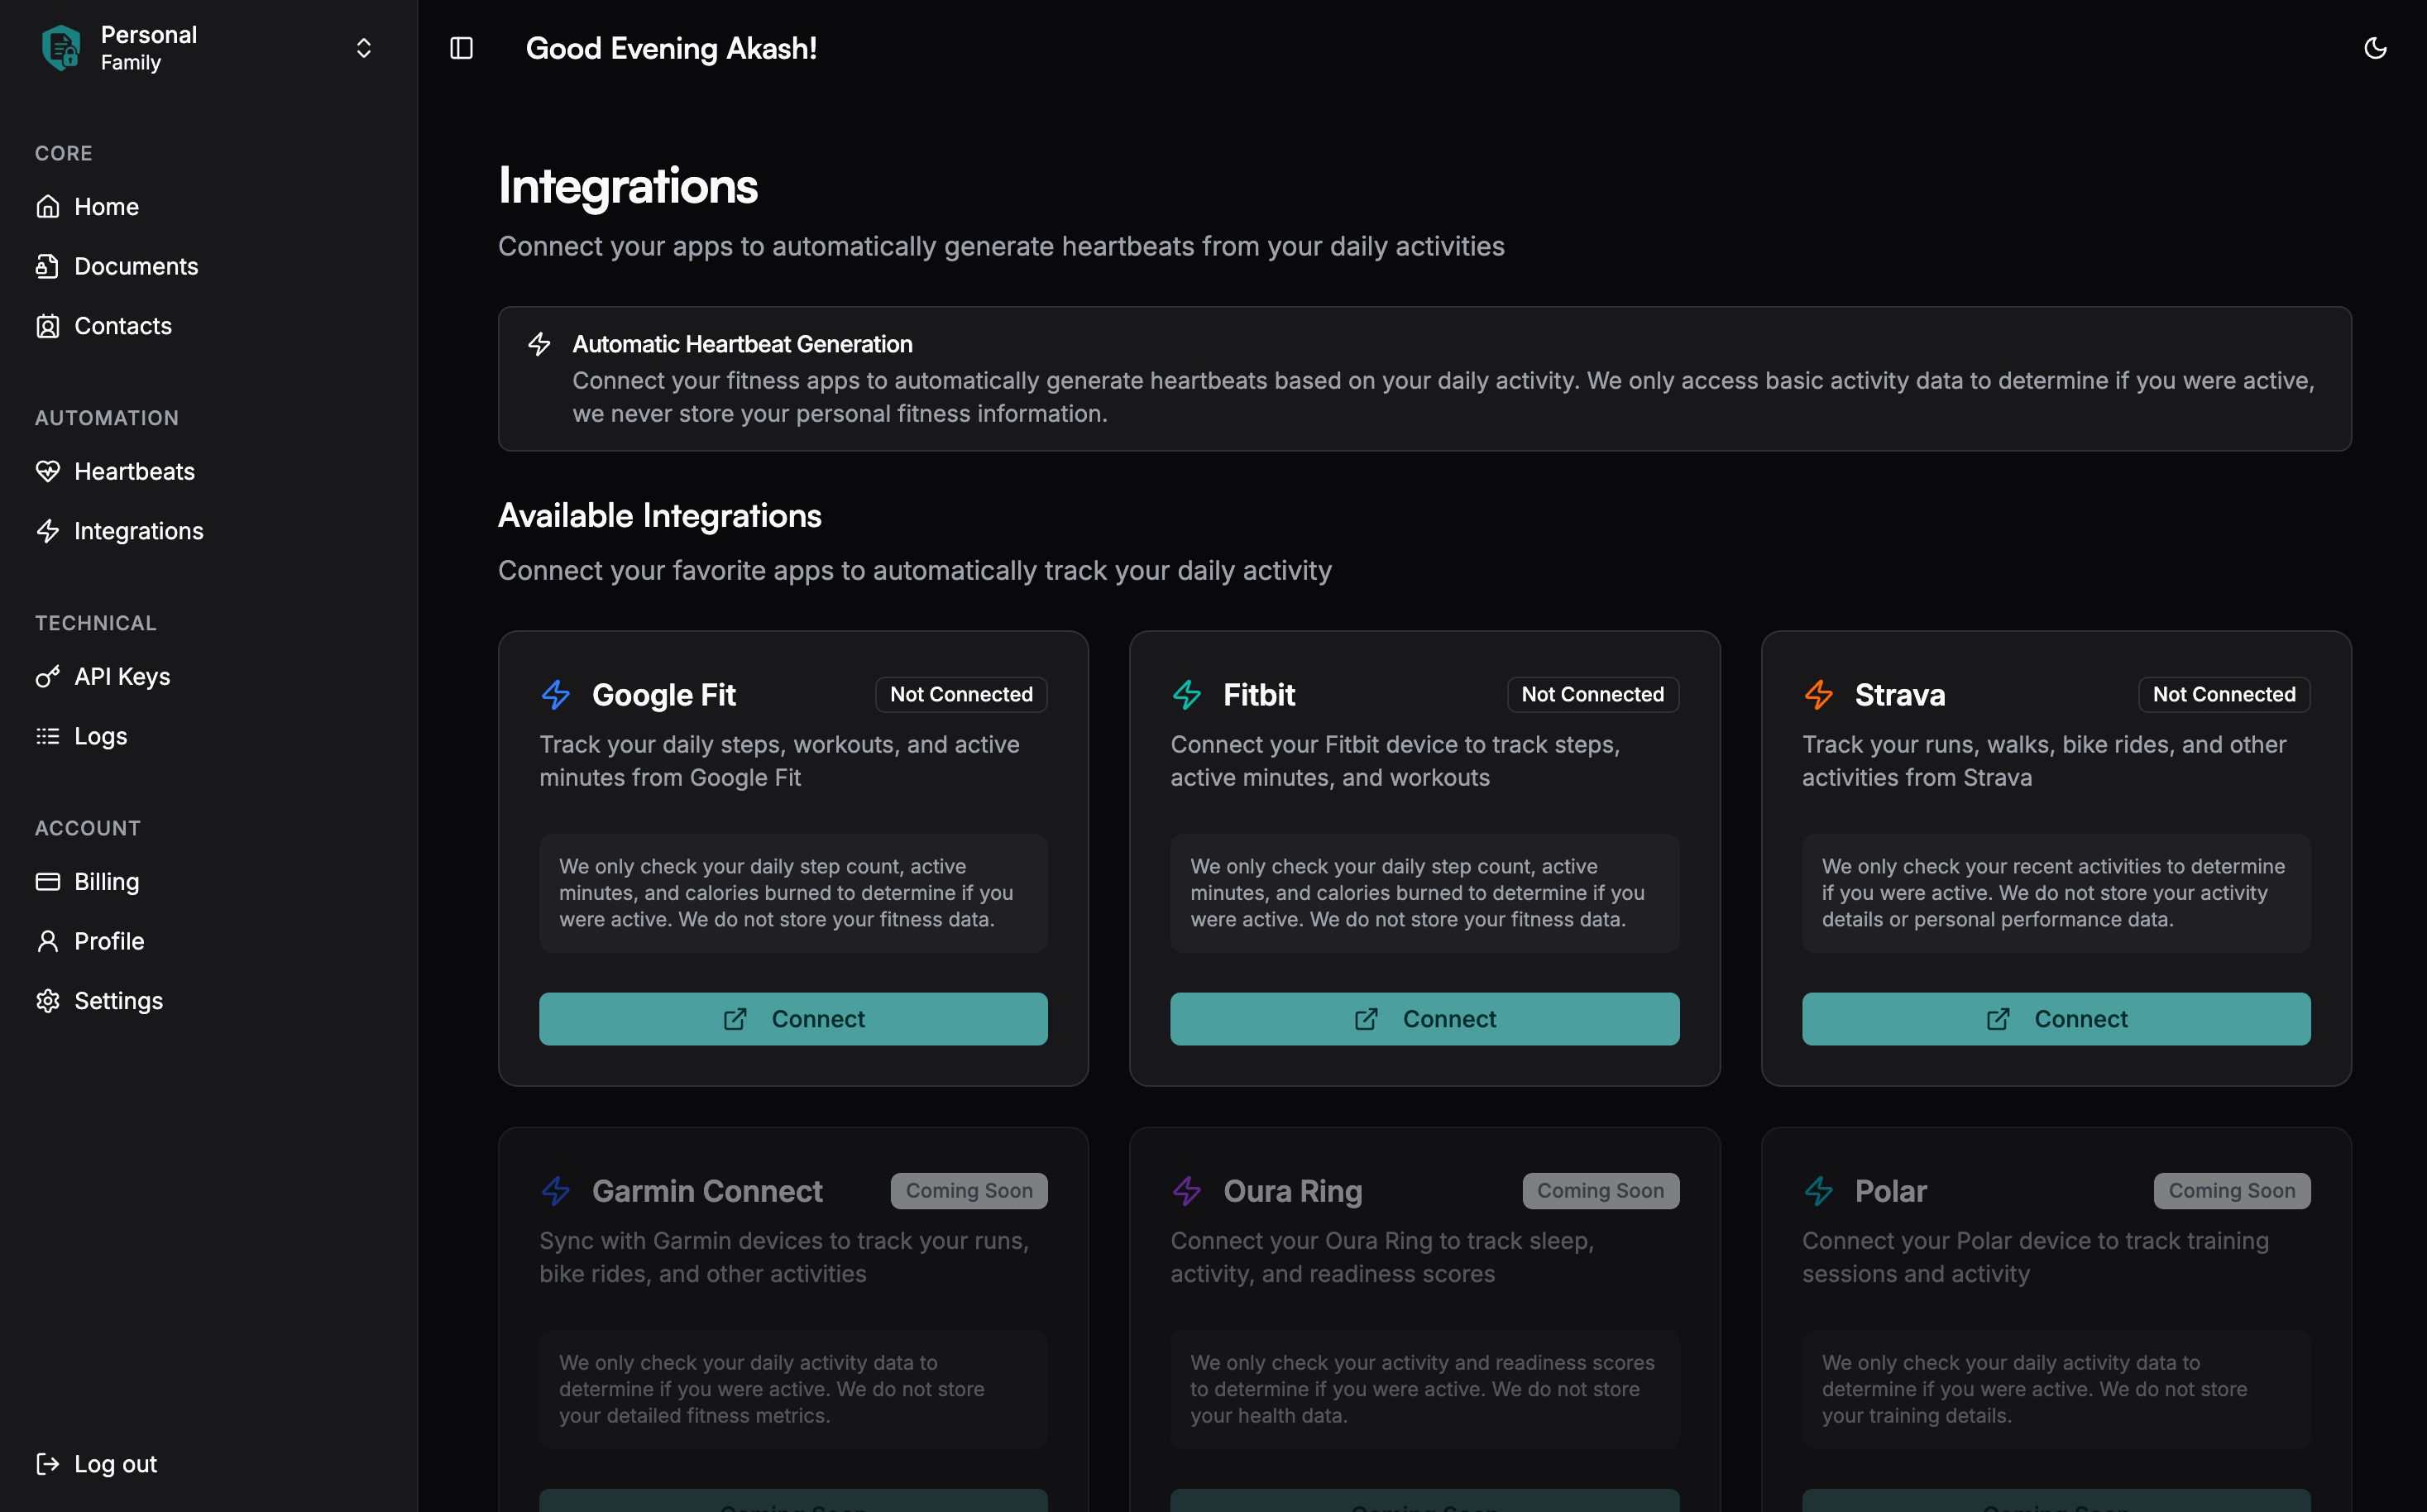2427x1512 pixels.
Task: Click the Home house icon
Action: click(47, 206)
